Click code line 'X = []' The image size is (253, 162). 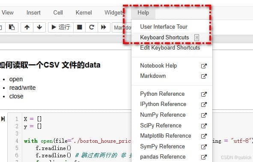tap(33, 119)
